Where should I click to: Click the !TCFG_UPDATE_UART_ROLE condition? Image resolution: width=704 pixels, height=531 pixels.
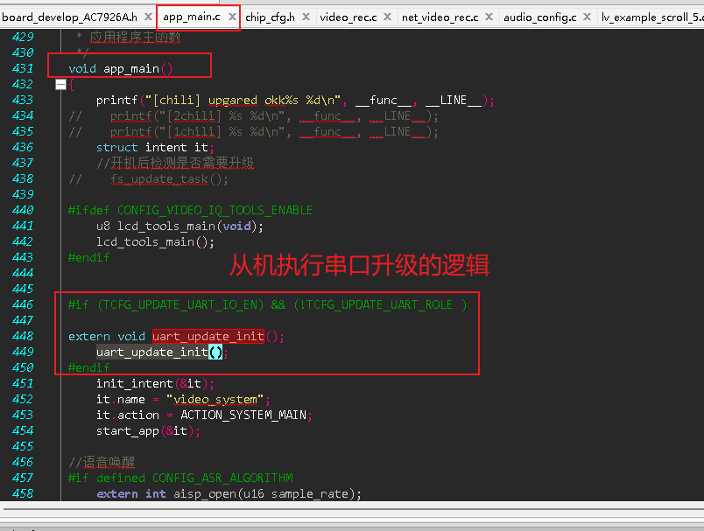377,305
